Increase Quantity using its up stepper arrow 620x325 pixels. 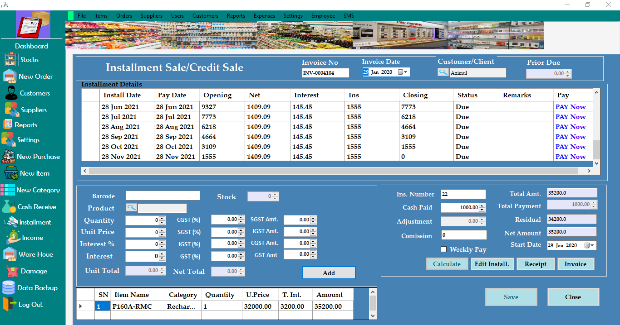(x=161, y=219)
